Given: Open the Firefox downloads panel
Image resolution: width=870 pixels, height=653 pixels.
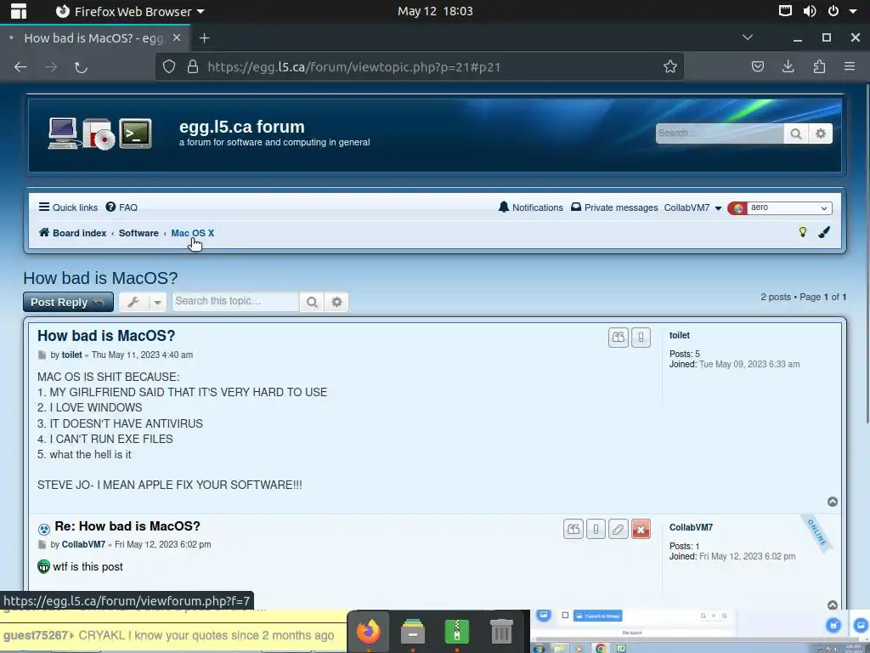Looking at the screenshot, I should (788, 67).
